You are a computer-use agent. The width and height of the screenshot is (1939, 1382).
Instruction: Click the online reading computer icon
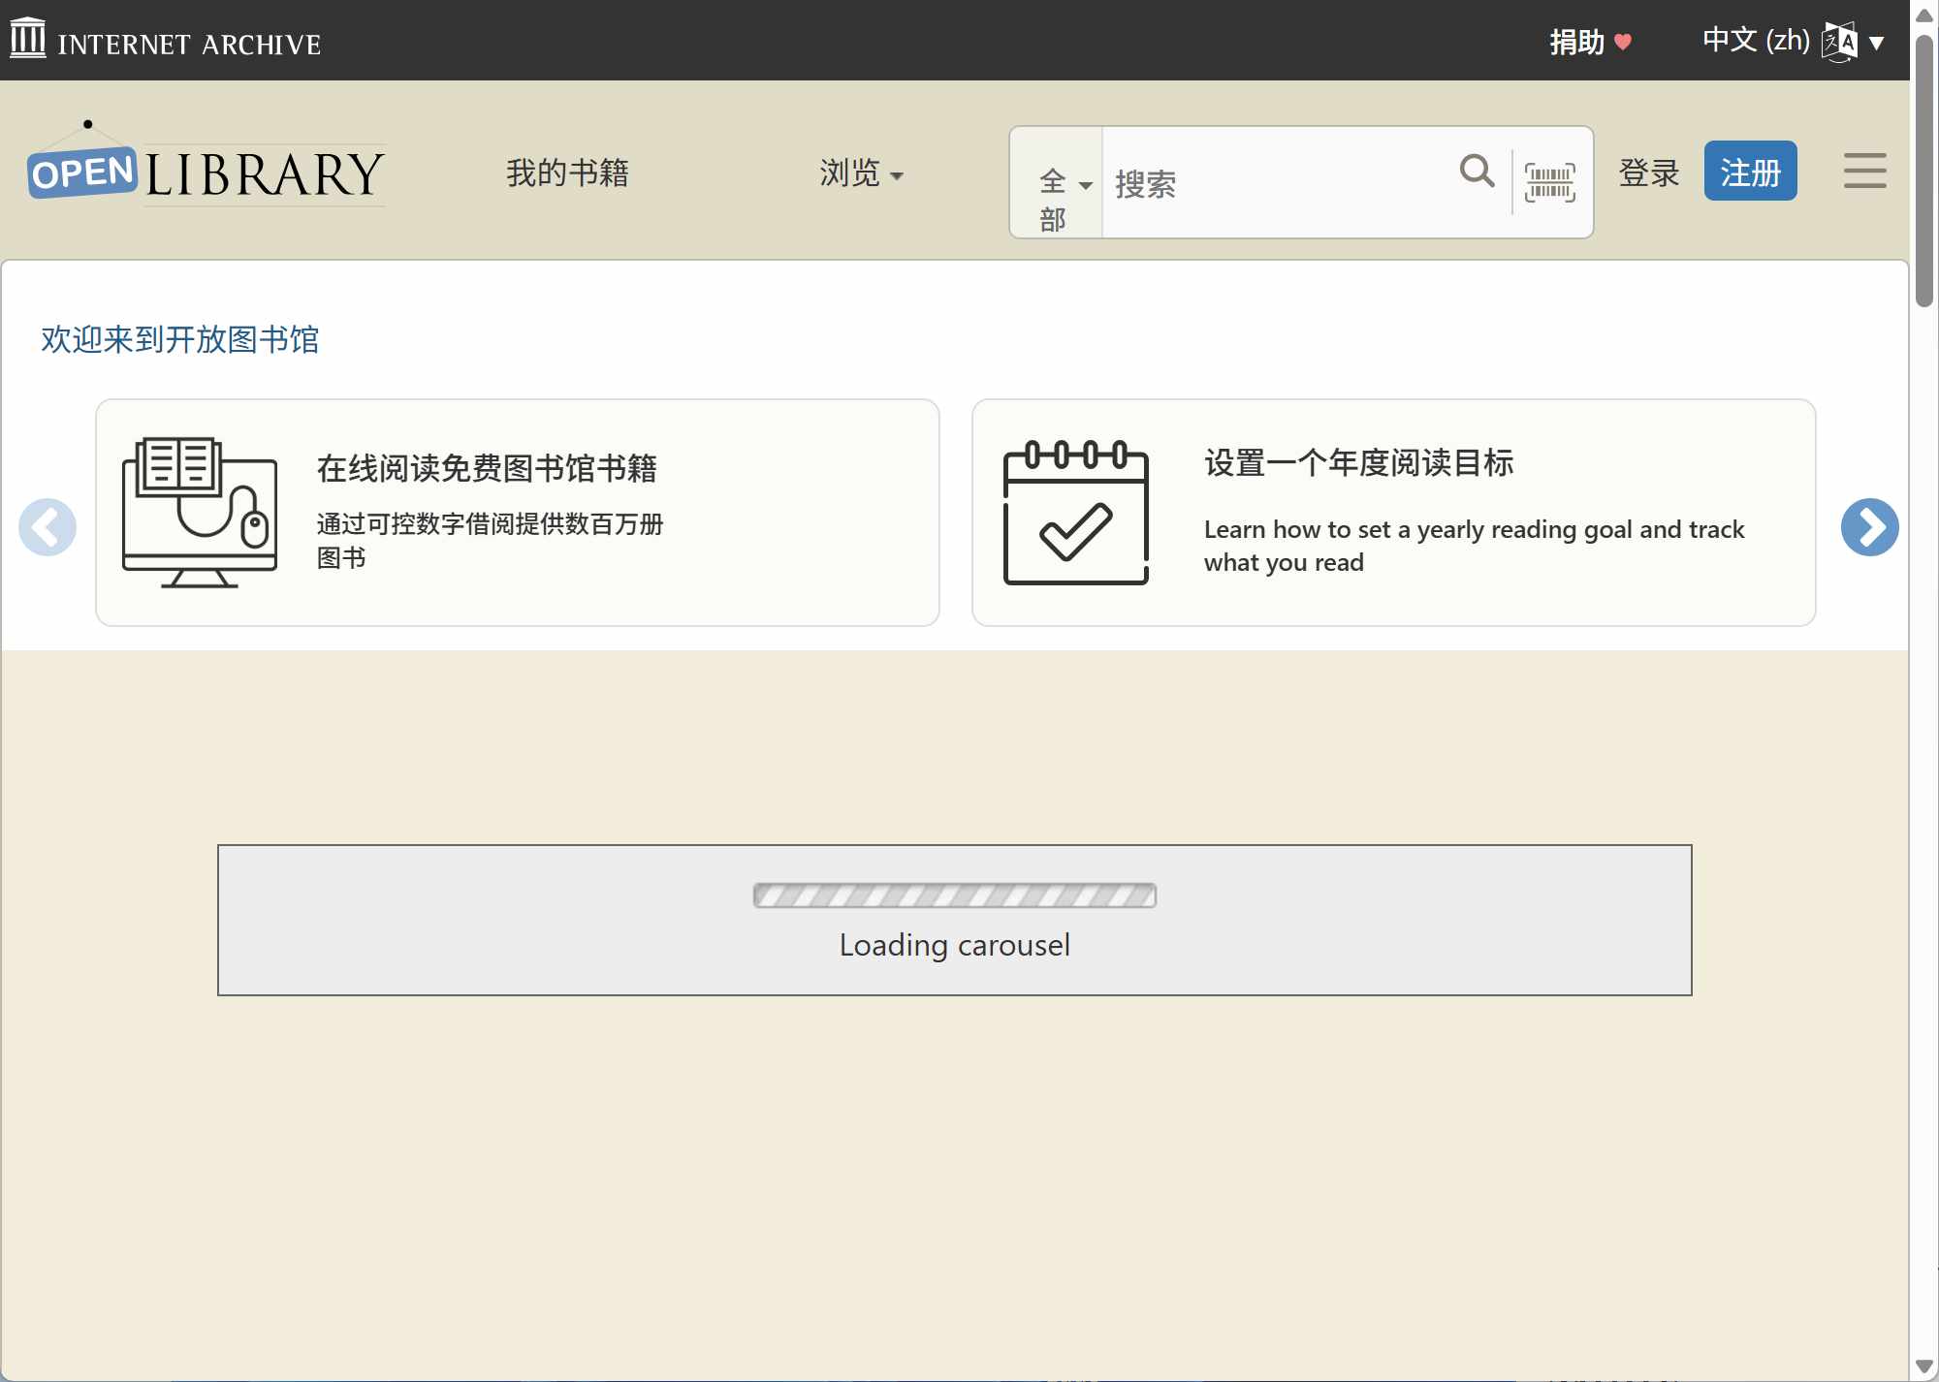tap(200, 512)
